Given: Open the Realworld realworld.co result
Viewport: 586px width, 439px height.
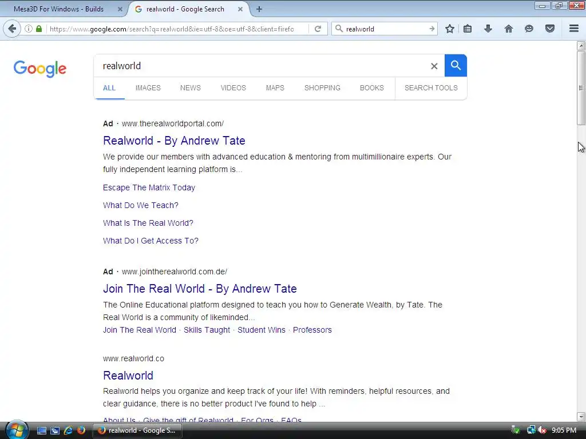Looking at the screenshot, I should click(128, 375).
